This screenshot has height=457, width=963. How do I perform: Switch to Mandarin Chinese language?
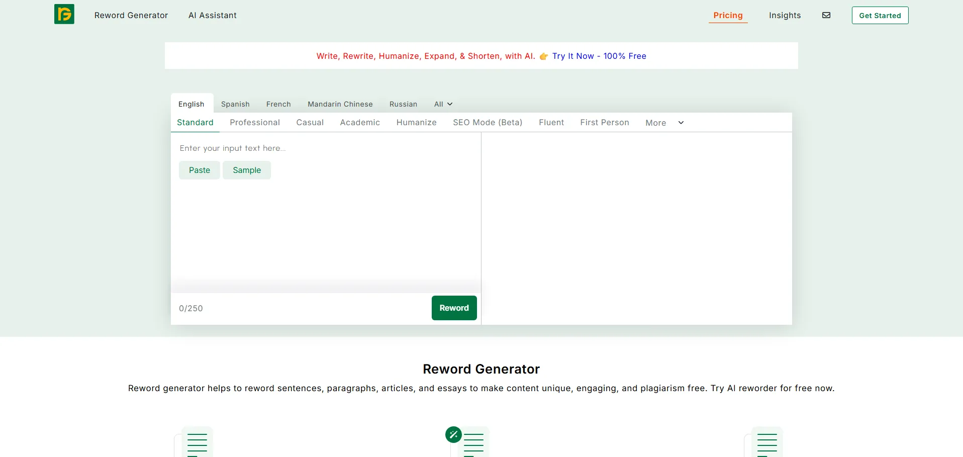tap(340, 104)
